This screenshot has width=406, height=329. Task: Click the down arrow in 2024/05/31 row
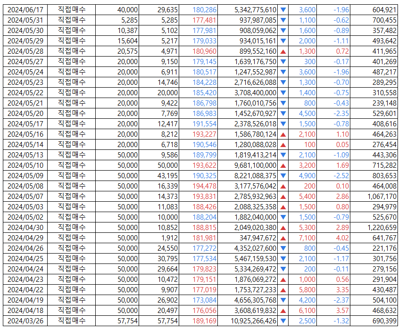283,20
